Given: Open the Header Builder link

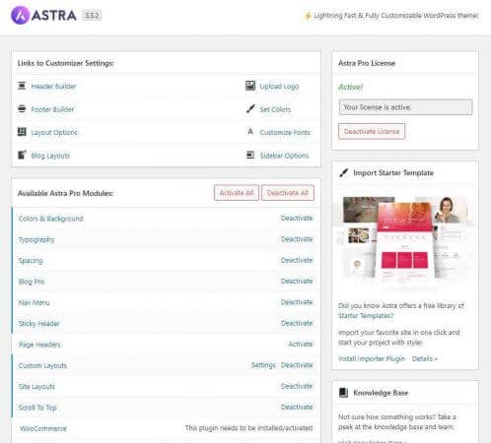Looking at the screenshot, I should coord(53,87).
